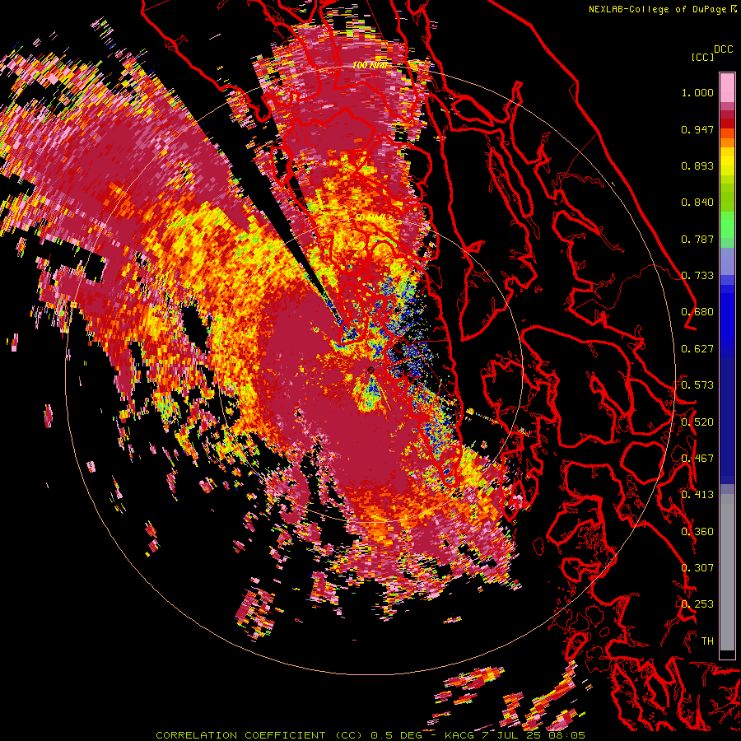The height and width of the screenshot is (741, 741).
Task: Select the 0.733 legend value
Action: (697, 276)
